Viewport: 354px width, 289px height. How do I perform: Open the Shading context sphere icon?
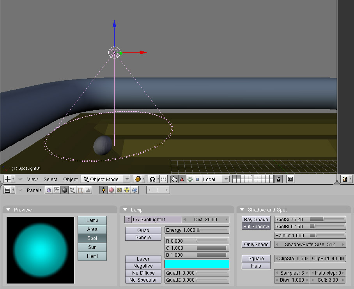click(65, 190)
